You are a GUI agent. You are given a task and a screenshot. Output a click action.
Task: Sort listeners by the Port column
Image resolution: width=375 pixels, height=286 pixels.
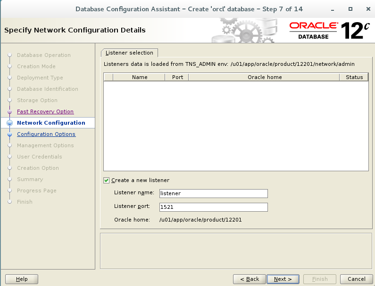pos(177,77)
